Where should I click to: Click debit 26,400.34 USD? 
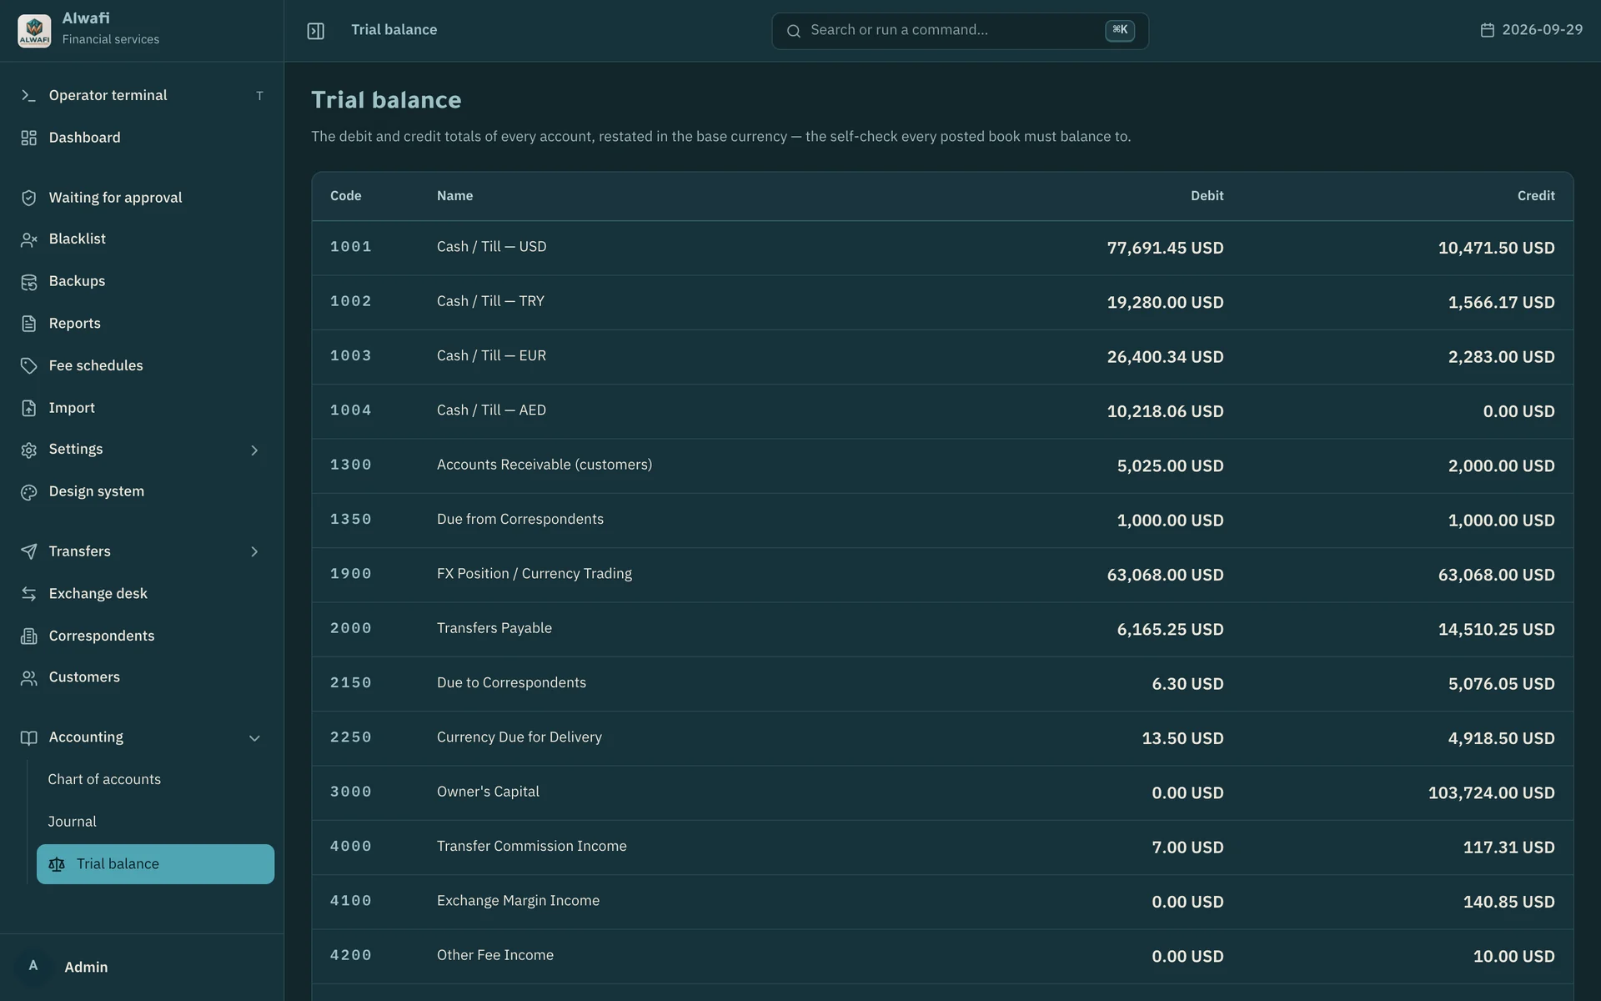(1165, 357)
